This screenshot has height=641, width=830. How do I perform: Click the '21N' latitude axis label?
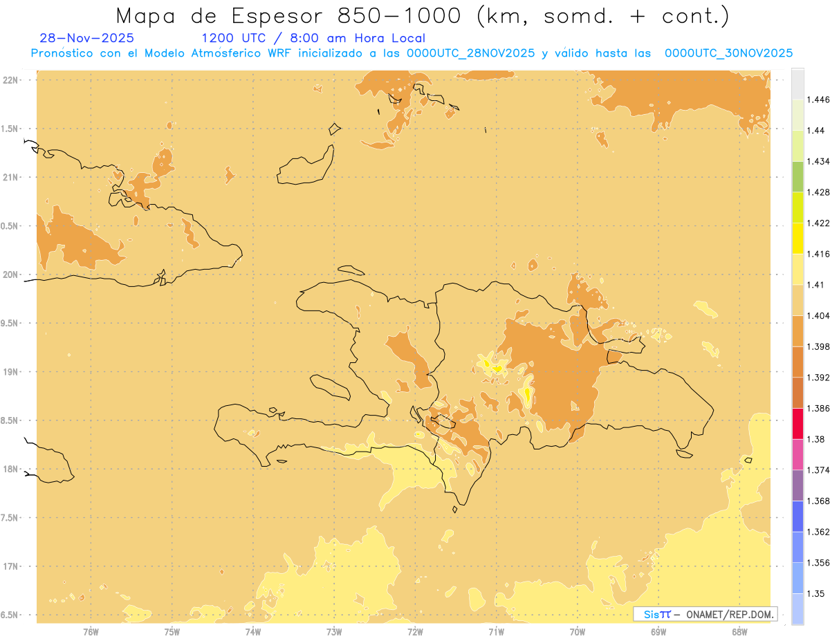[10, 177]
